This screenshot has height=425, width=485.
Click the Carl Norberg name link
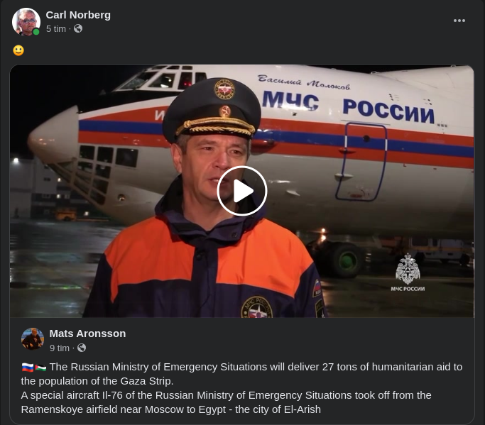click(78, 15)
